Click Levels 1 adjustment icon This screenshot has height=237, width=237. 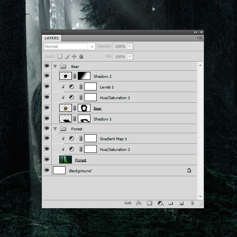[71, 87]
